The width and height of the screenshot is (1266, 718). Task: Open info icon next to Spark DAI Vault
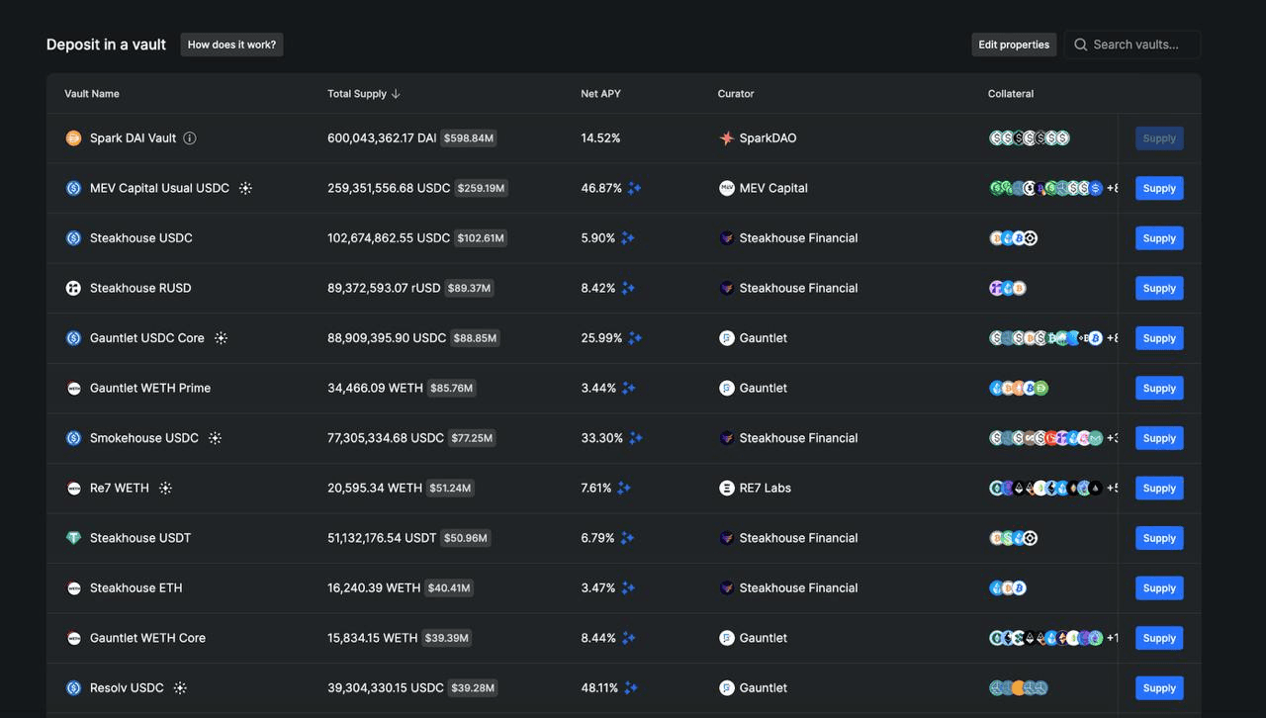point(190,138)
